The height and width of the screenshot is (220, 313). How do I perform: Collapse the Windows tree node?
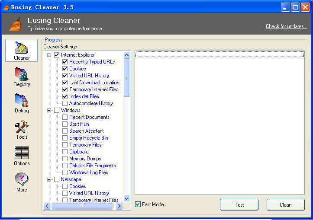(49, 110)
